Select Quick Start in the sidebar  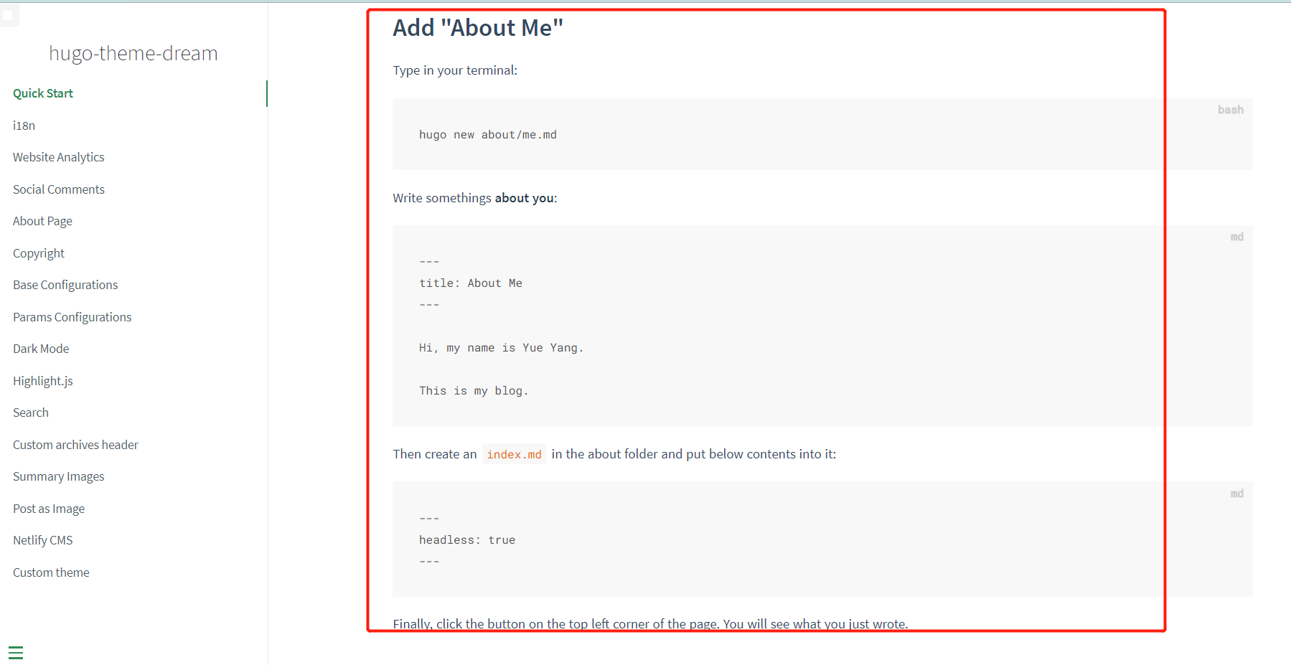(43, 93)
